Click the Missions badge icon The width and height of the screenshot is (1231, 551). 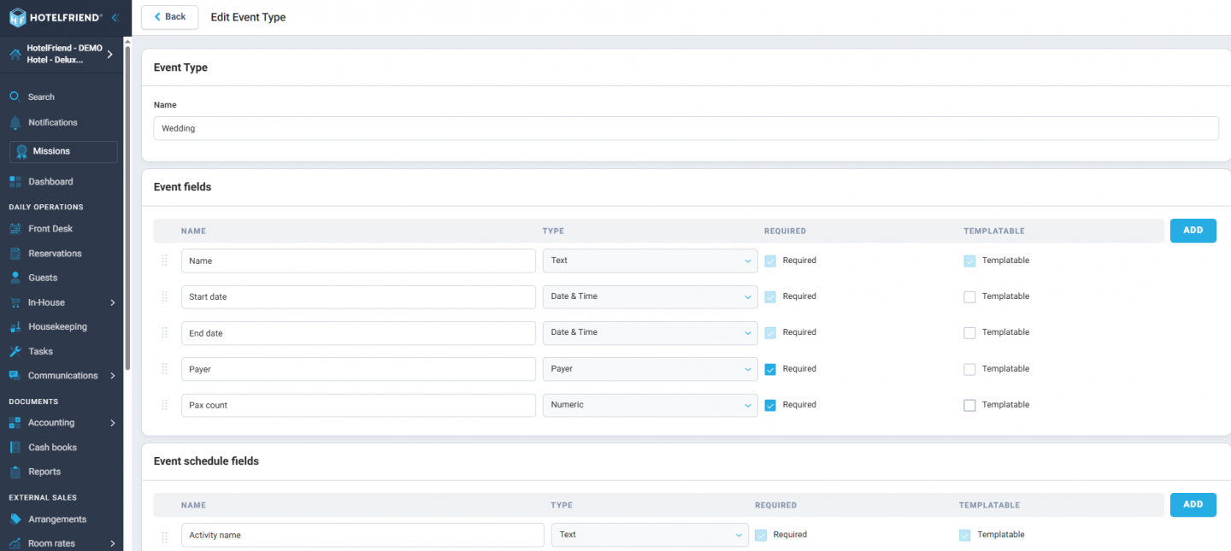(21, 151)
